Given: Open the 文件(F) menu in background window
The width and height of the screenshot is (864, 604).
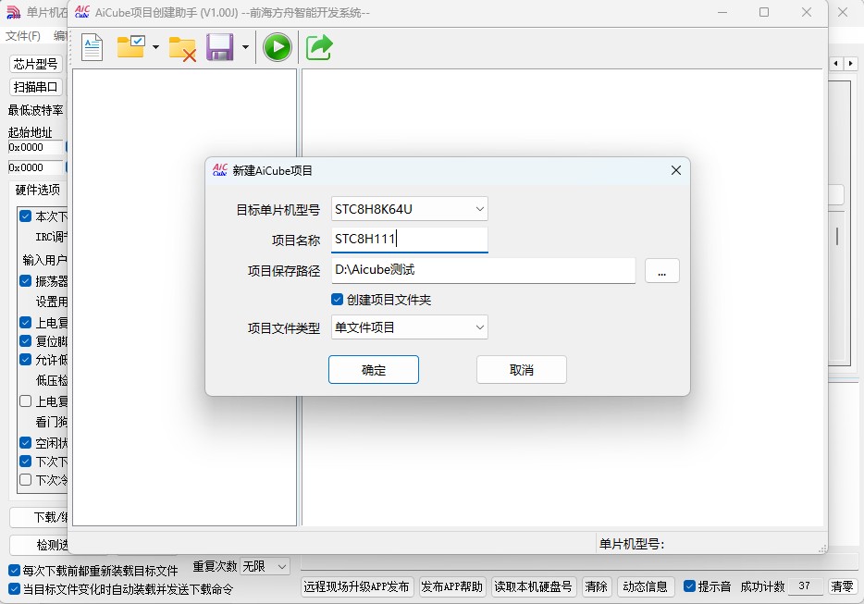Looking at the screenshot, I should click(22, 36).
